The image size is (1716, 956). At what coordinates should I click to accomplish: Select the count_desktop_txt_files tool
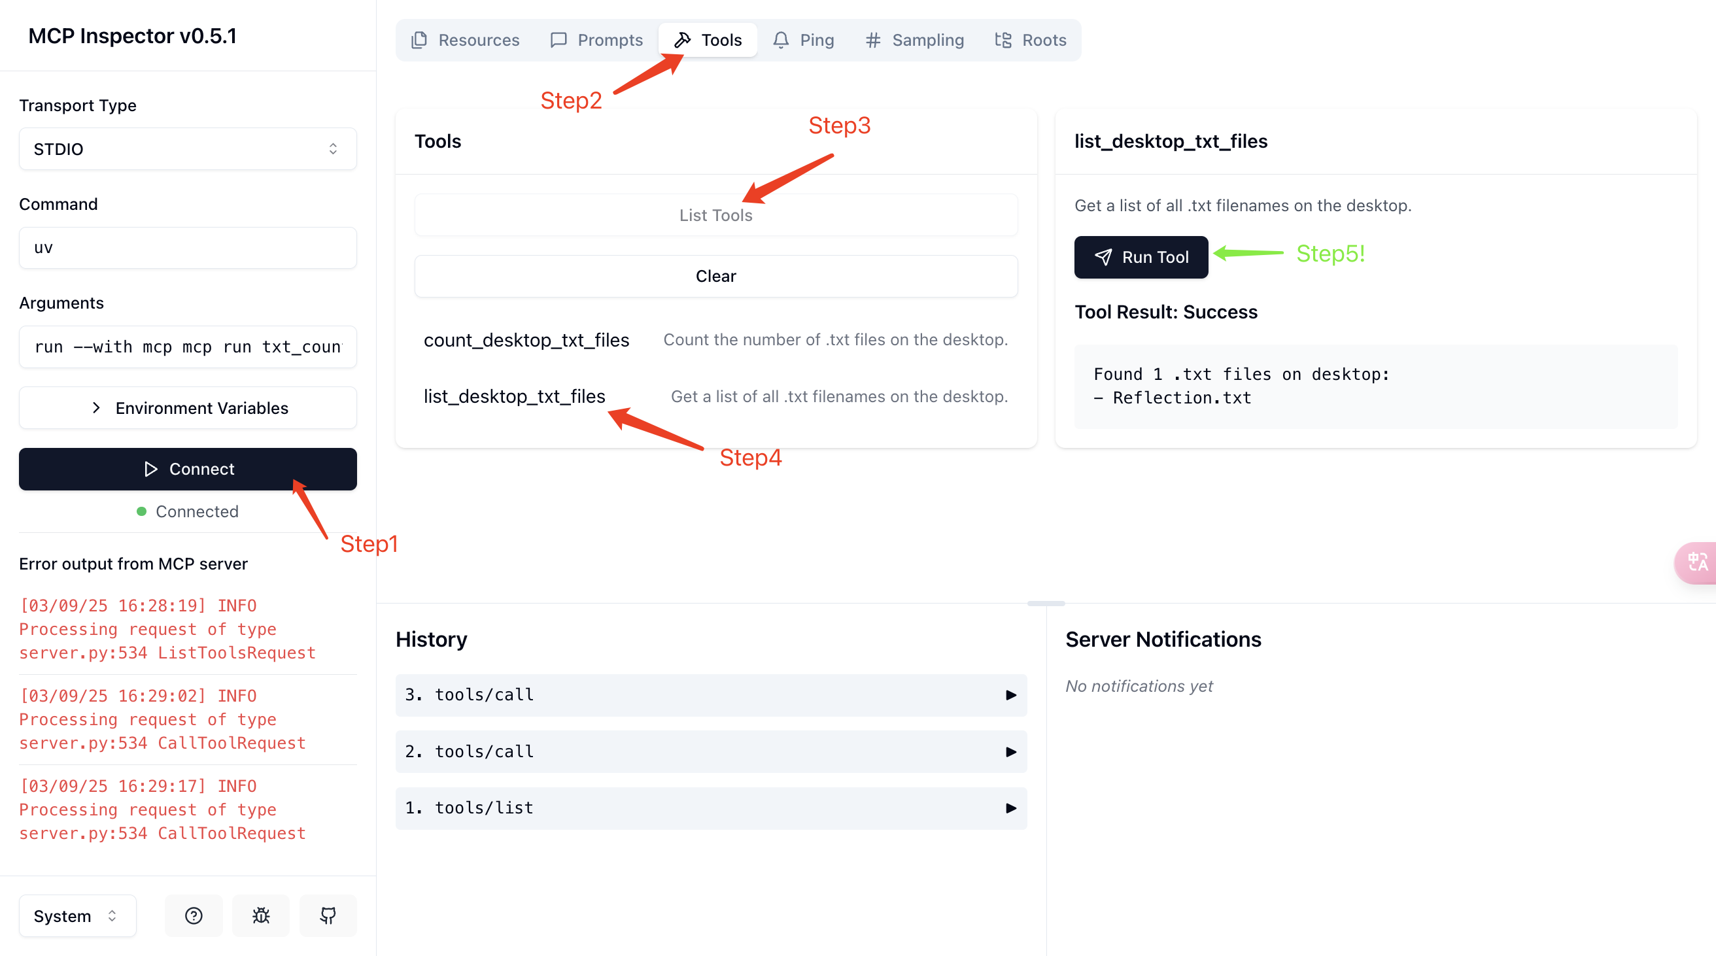[526, 340]
